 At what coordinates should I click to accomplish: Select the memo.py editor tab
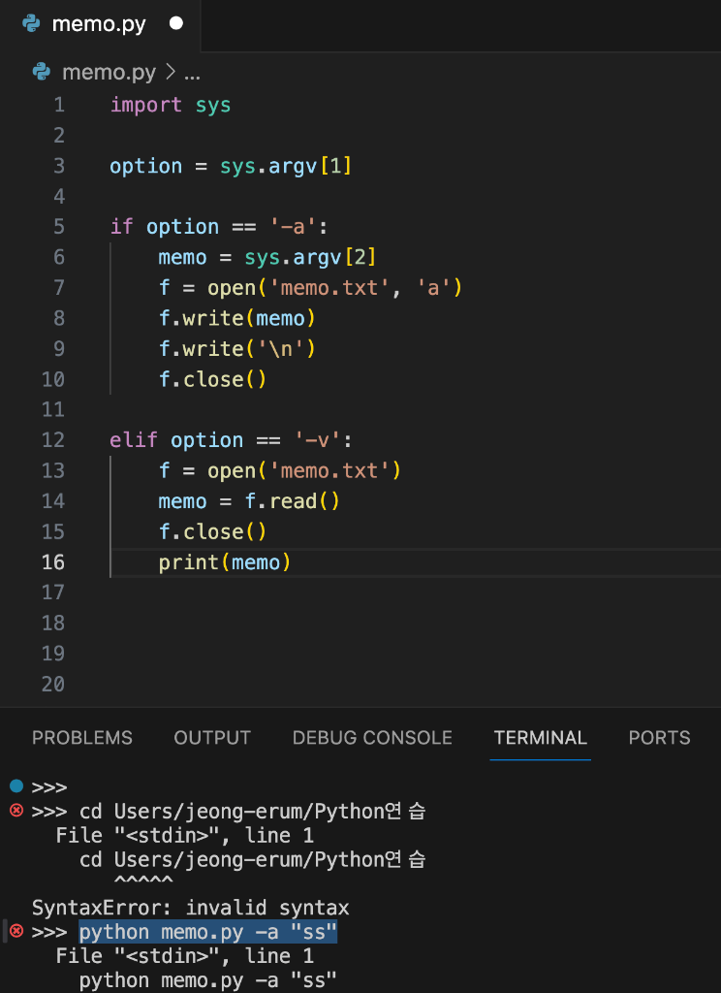[99, 24]
